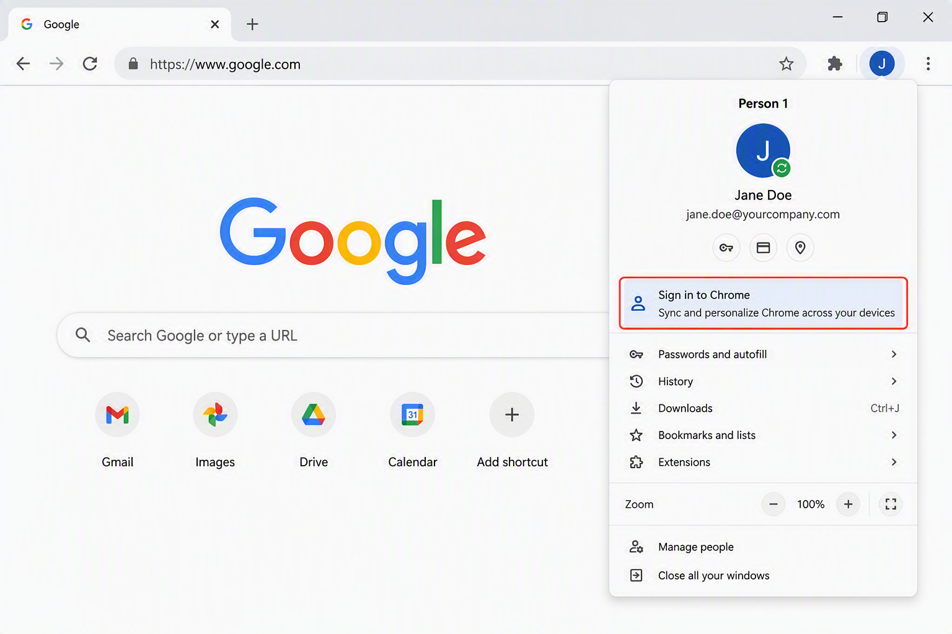Click the Add shortcut plus tile
This screenshot has height=634, width=952.
point(512,414)
